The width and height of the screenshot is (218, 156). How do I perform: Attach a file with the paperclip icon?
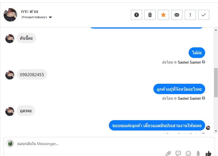[x=168, y=153]
